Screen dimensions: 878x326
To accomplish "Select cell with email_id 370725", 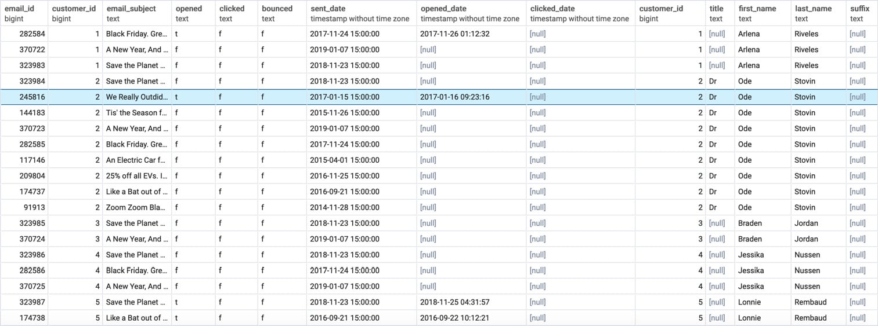I will coord(24,287).
